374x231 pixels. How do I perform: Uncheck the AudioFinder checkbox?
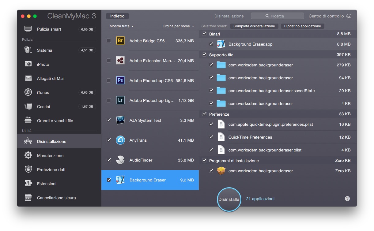(x=109, y=160)
